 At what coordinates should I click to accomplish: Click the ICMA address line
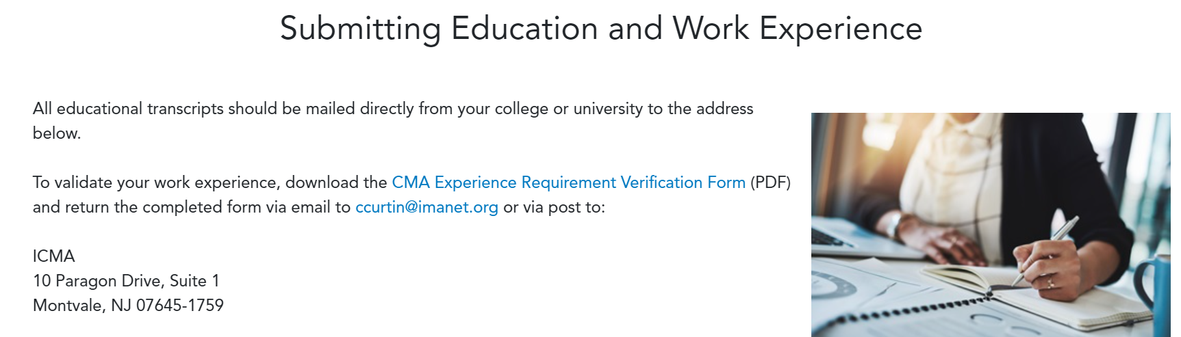(54, 256)
